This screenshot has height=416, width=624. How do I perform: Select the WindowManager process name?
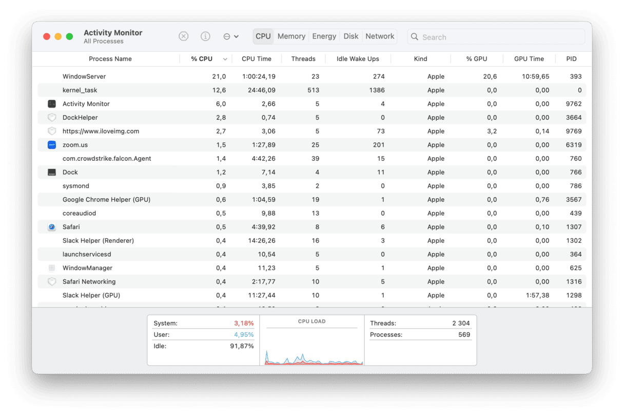[x=88, y=268]
